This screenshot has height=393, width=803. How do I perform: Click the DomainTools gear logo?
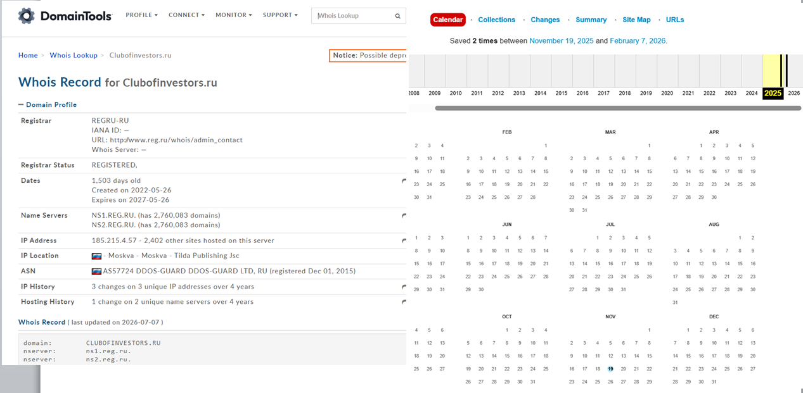point(26,16)
